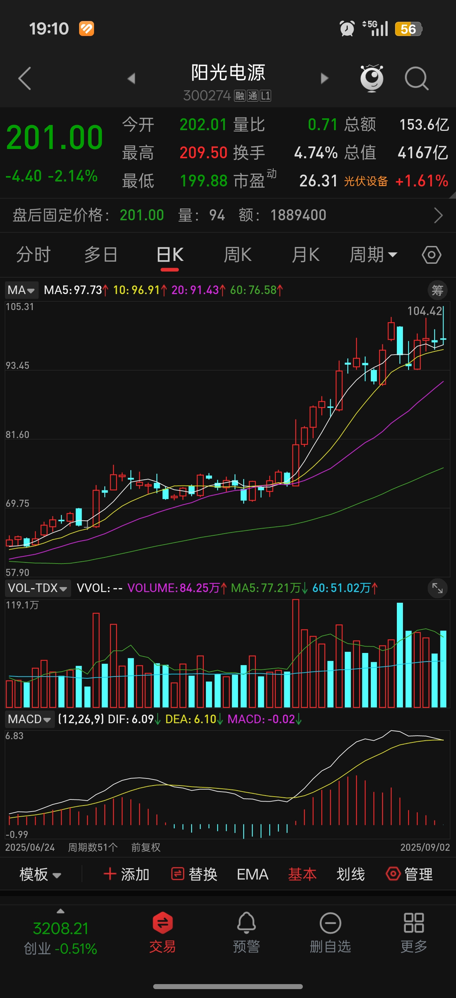Tap the MACD parameters (12,26,9)
The image size is (456, 998).
coord(81,719)
